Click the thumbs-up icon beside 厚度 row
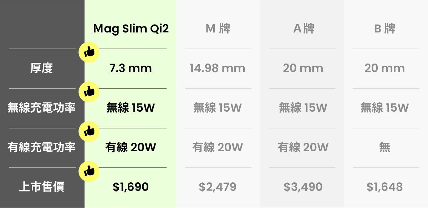Image resolution: width=428 pixels, height=208 pixels. [x=88, y=53]
